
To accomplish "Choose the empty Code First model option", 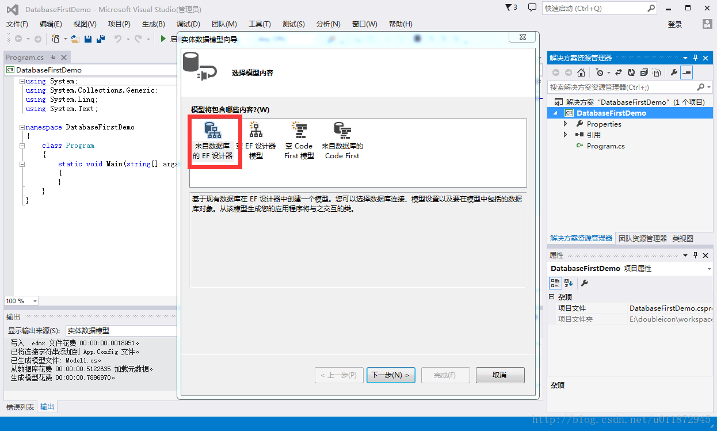I will click(299, 141).
